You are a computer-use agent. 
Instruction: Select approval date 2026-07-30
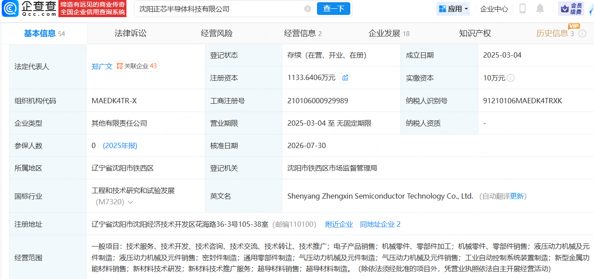306,145
